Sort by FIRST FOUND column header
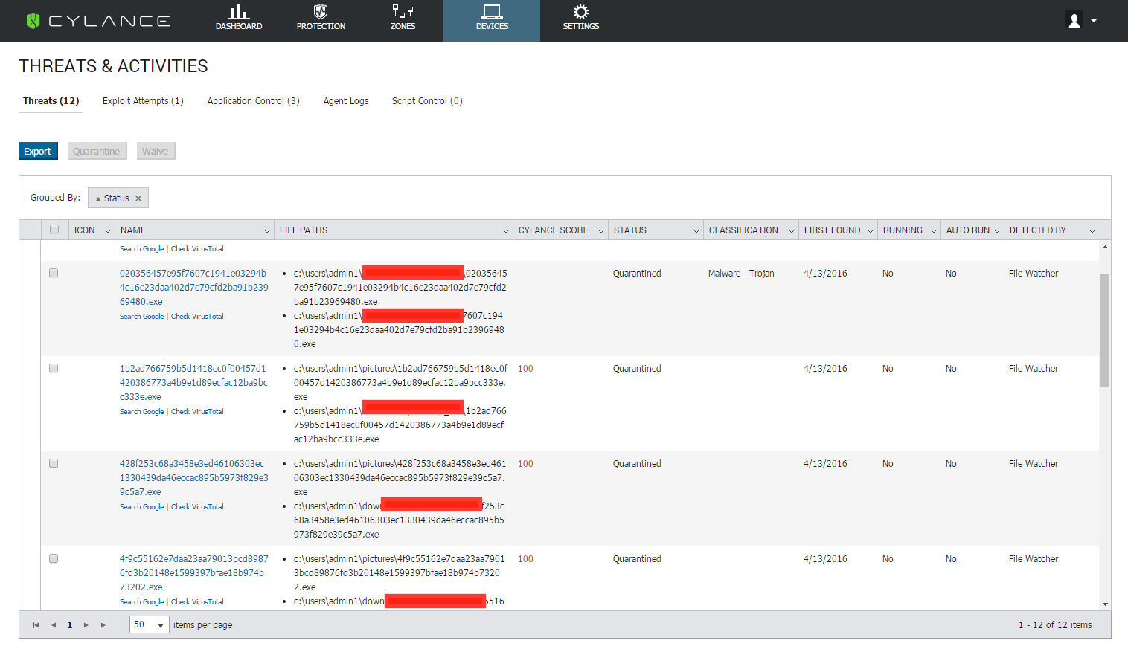This screenshot has height=652, width=1128. tap(832, 230)
